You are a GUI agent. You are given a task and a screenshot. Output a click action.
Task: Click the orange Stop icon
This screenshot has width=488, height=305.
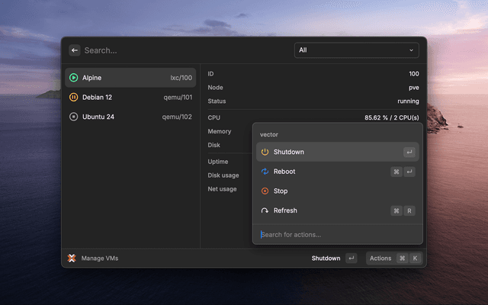pyautogui.click(x=265, y=191)
